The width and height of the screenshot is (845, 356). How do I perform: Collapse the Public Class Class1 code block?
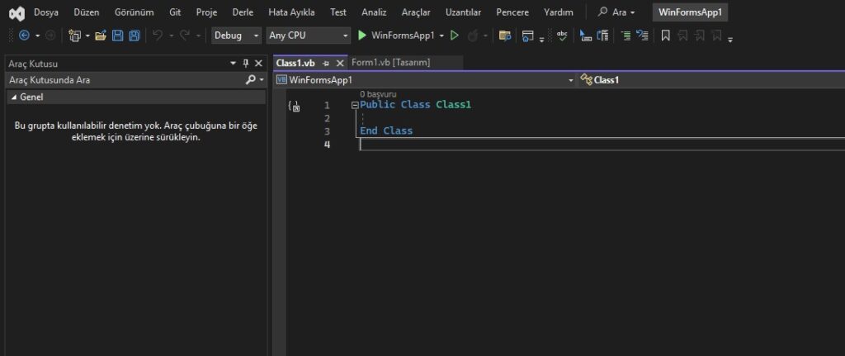point(355,105)
